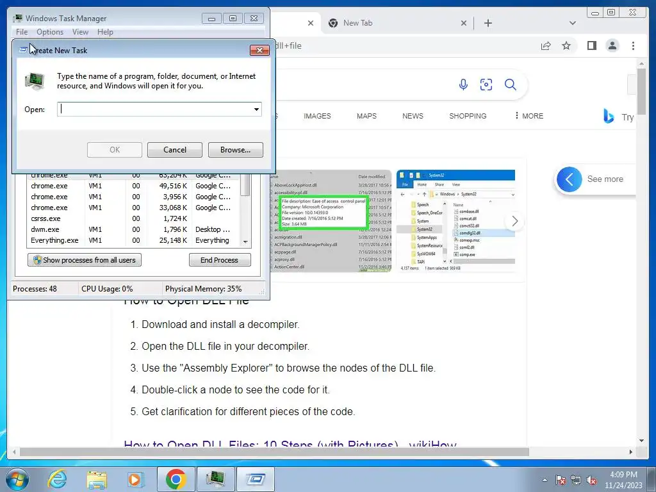656x492 pixels.
Task: Select chrome.exe row using 49,516 K
Action: point(133,186)
